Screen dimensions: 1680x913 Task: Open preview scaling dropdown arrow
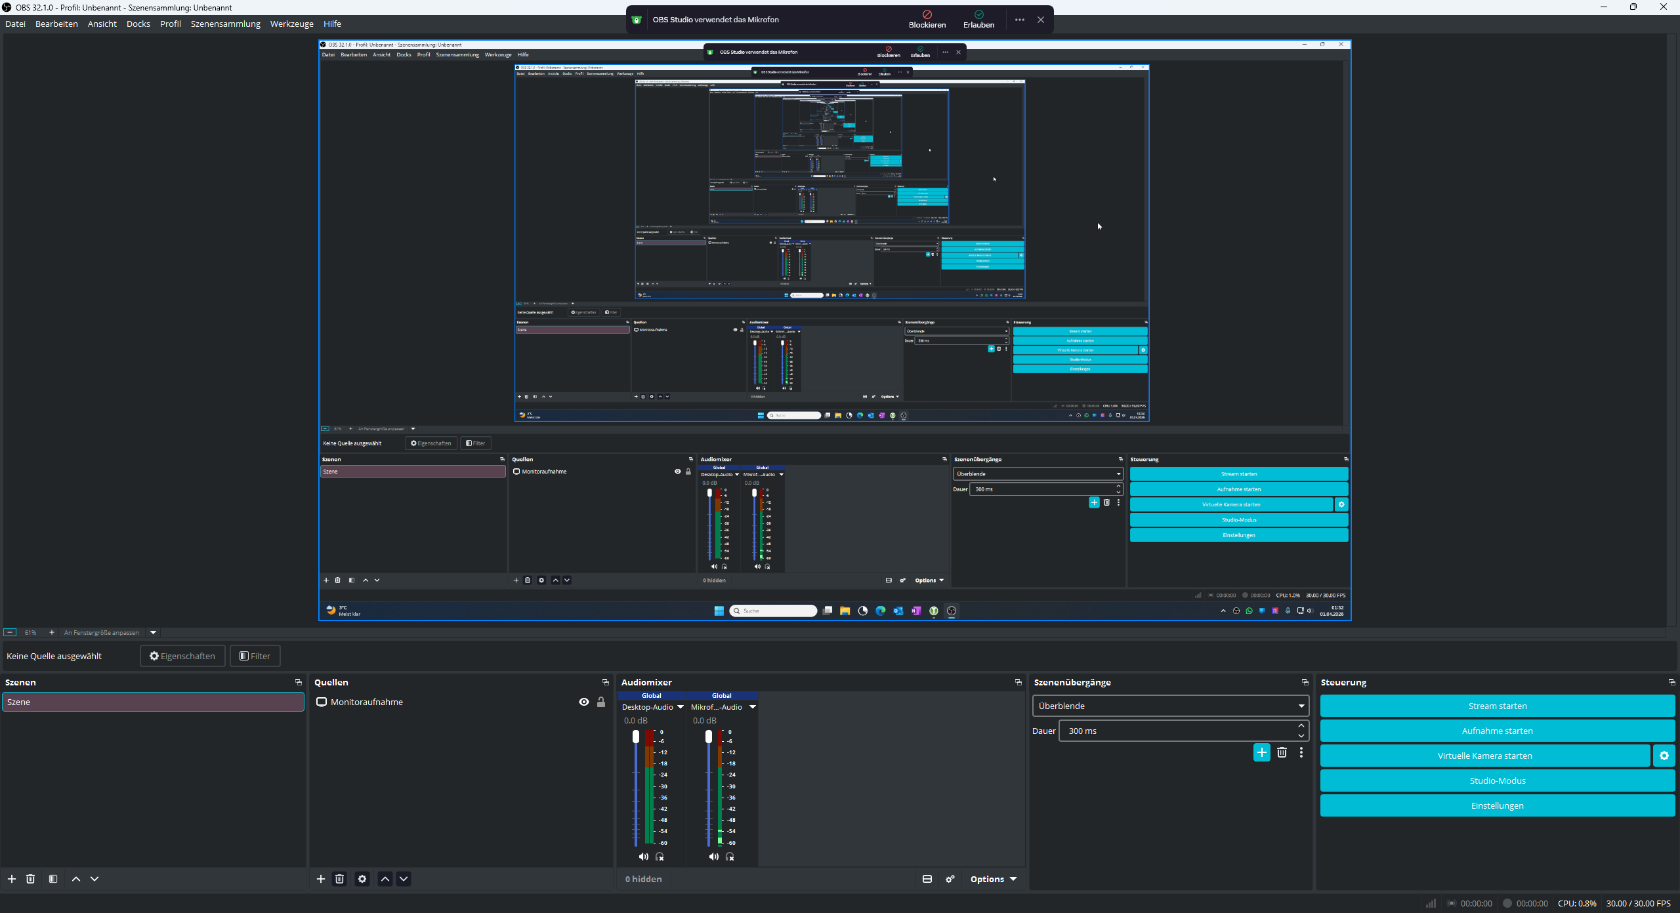tap(154, 632)
